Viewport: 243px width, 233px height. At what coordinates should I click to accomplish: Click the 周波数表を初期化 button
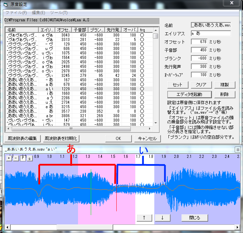[61, 139]
